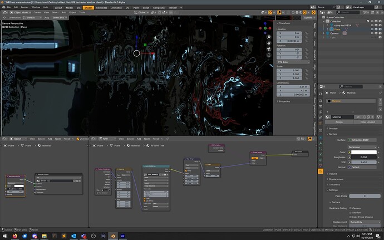Expand the Volume panel

(333, 174)
